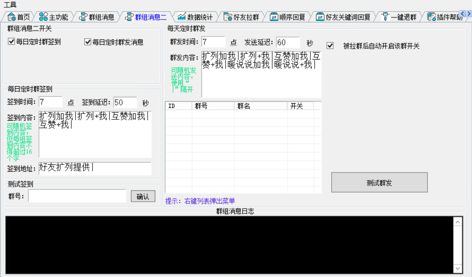Open the 数据统计 chart icon
This screenshot has width=472, height=277.
click(181, 17)
